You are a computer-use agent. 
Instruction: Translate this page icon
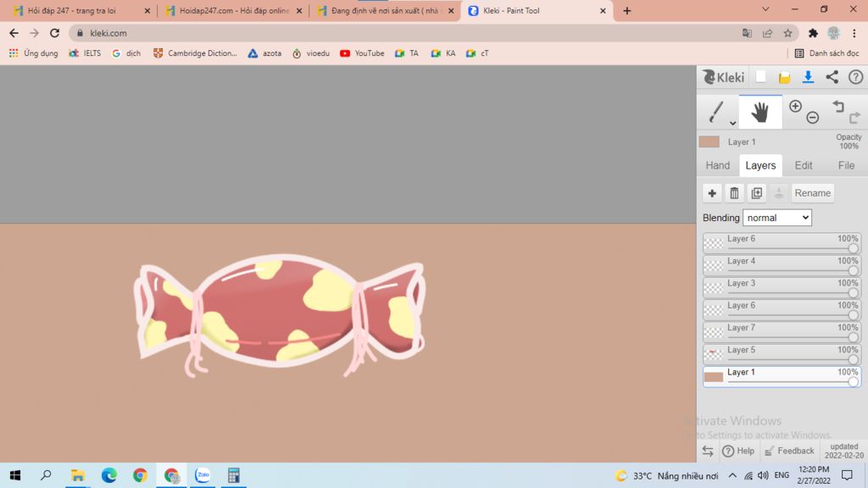(x=747, y=33)
